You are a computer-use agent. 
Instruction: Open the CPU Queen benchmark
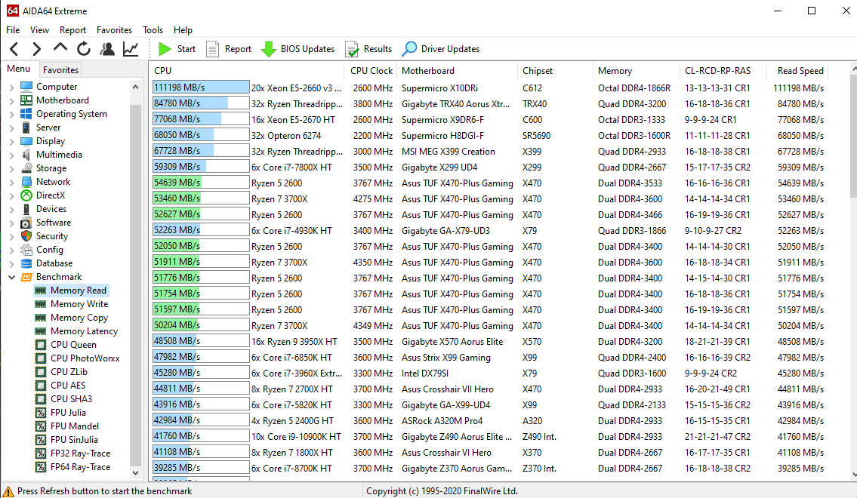tap(73, 345)
